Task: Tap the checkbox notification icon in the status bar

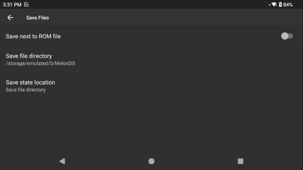Action: tap(26, 4)
